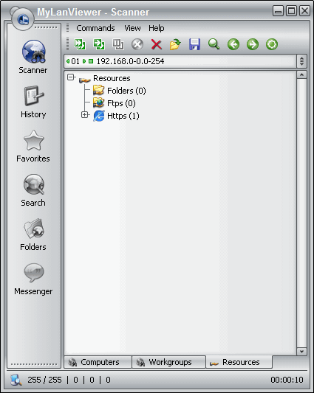Close the MyLanViewer window
Image resolution: width=314 pixels, height=393 pixels.
(304, 11)
